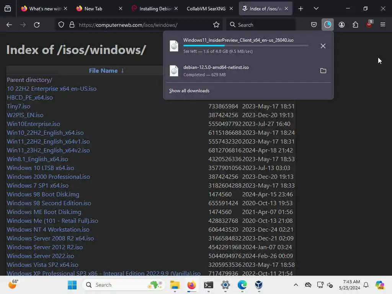
Task: Download Windows 98 Second Edition.iso
Action: point(49,203)
